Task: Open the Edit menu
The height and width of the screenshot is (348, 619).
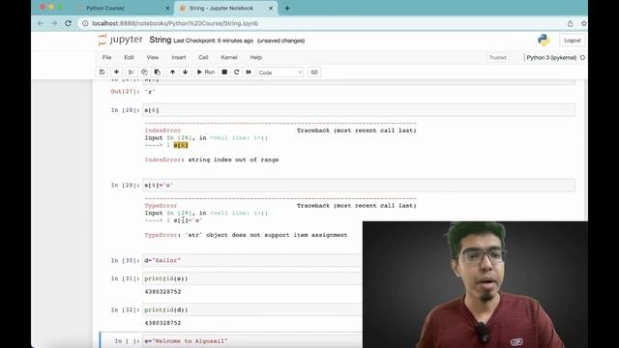Action: click(129, 57)
